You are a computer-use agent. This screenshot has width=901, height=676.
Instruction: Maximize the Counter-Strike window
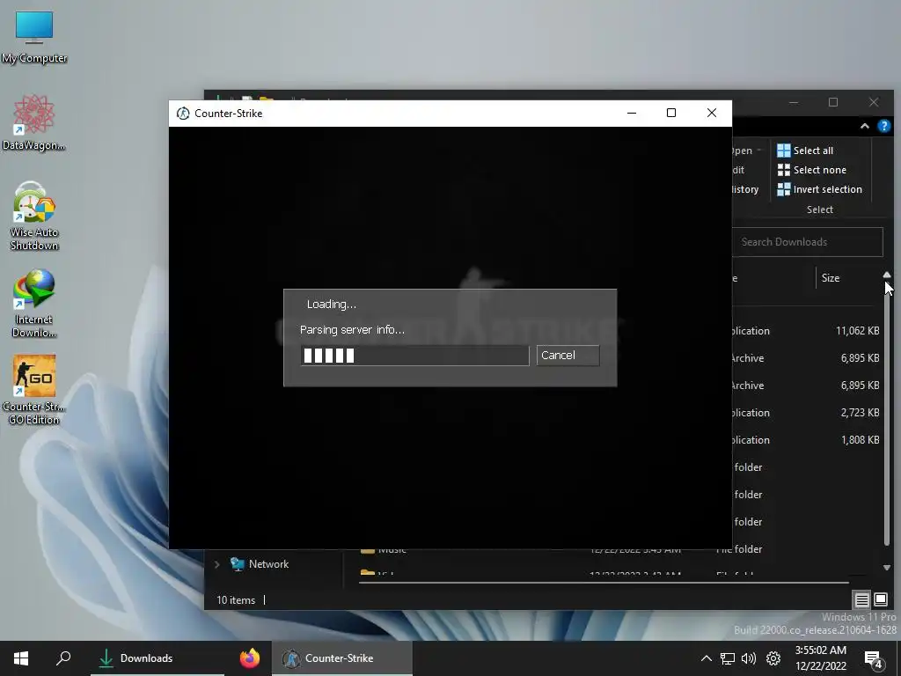(x=671, y=114)
